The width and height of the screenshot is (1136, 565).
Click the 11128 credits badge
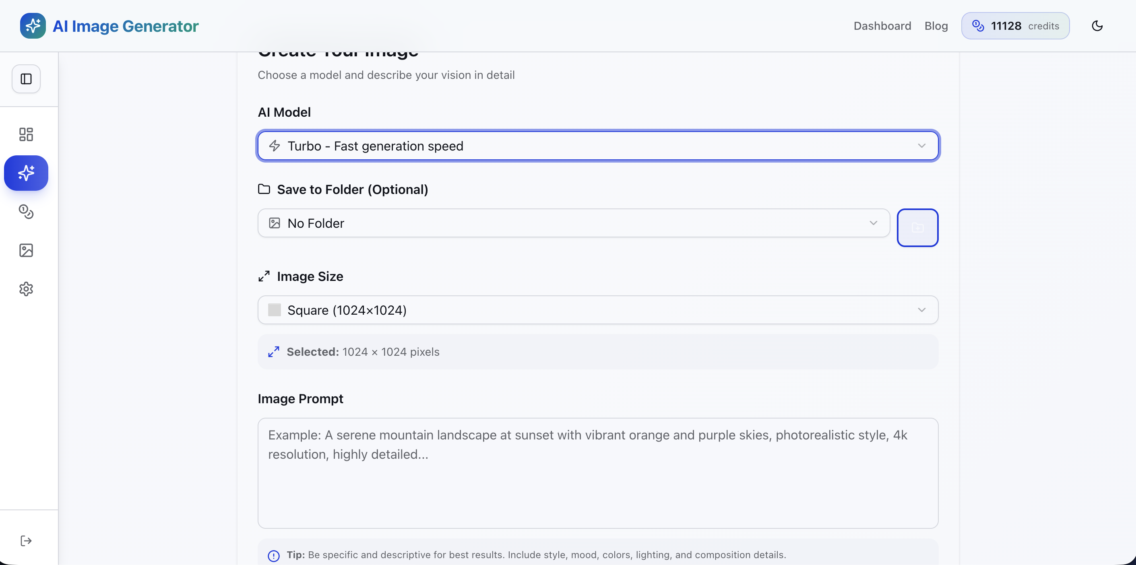[1015, 26]
